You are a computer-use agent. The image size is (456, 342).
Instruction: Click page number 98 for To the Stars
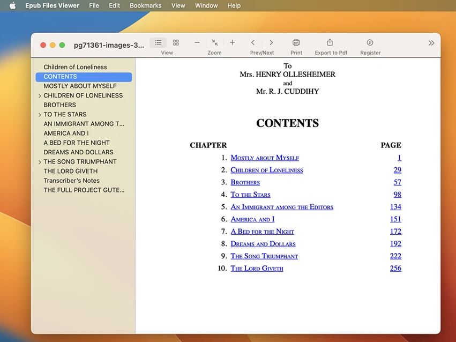coord(397,194)
